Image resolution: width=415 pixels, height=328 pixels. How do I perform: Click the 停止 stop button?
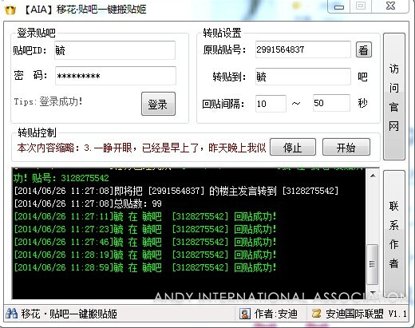[x=293, y=147]
